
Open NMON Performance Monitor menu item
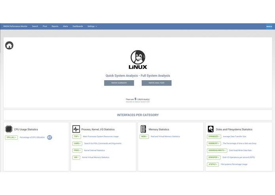pos(15,26)
